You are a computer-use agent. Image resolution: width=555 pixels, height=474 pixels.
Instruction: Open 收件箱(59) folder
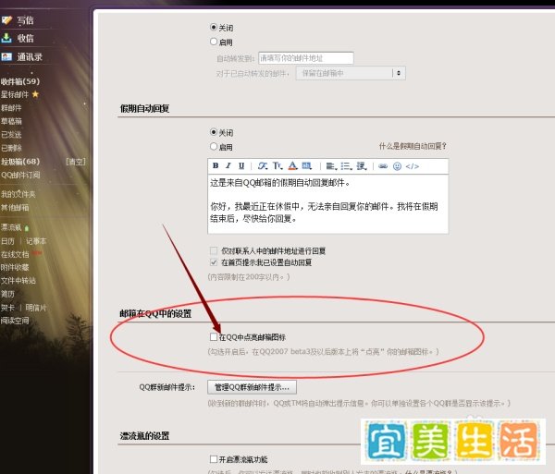click(x=20, y=81)
